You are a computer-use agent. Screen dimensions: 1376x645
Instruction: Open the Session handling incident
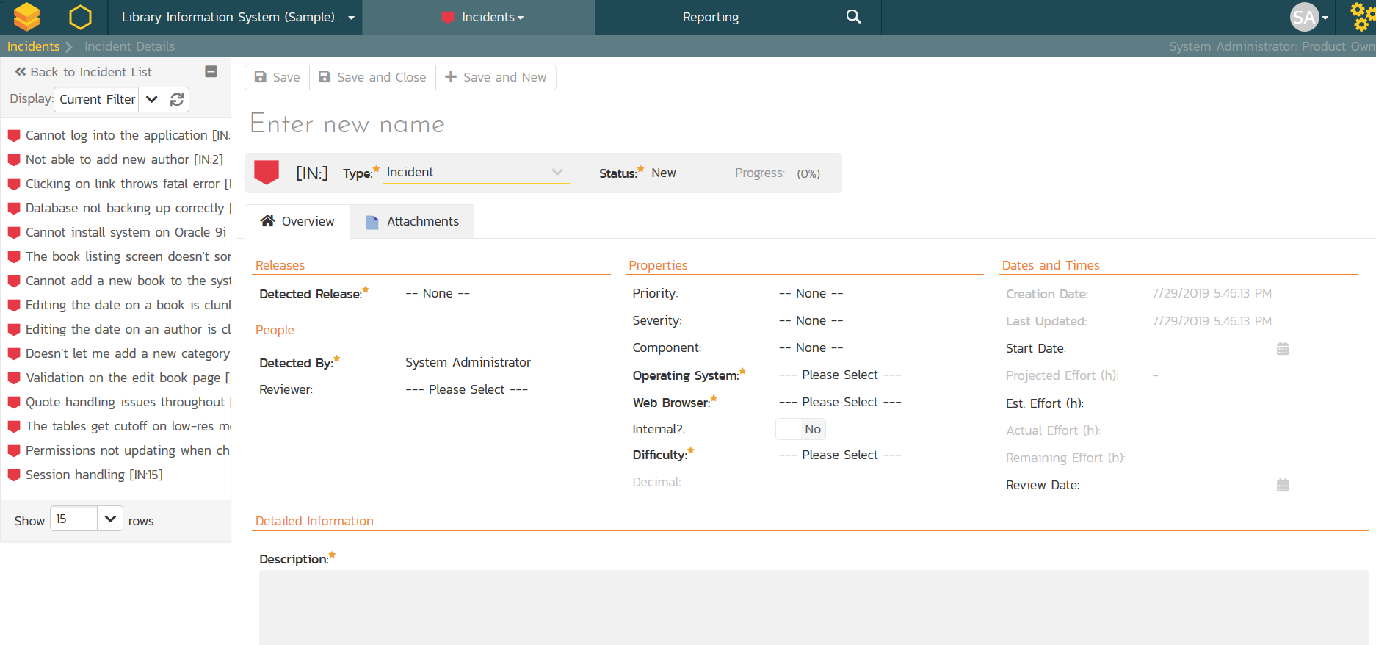click(x=94, y=475)
